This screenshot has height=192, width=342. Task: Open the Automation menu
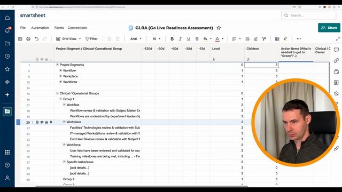click(x=40, y=28)
